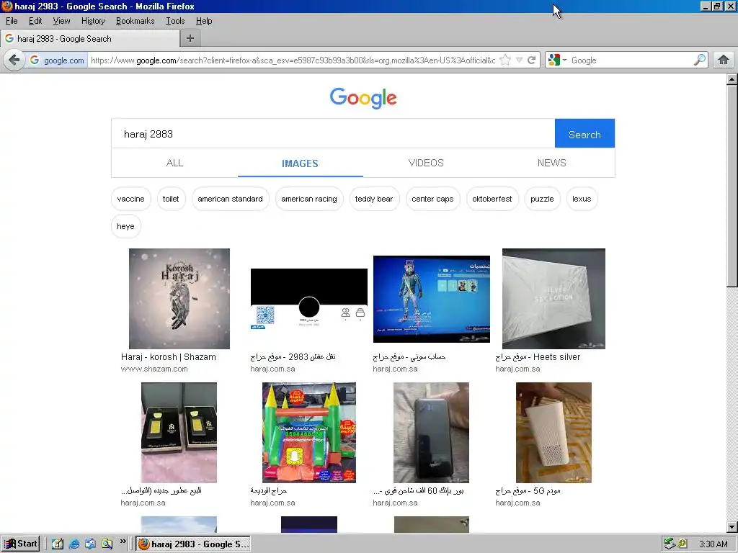Image resolution: width=738 pixels, height=553 pixels.
Task: Select Firefox taskbar button haraj 2983
Action: pyautogui.click(x=193, y=544)
